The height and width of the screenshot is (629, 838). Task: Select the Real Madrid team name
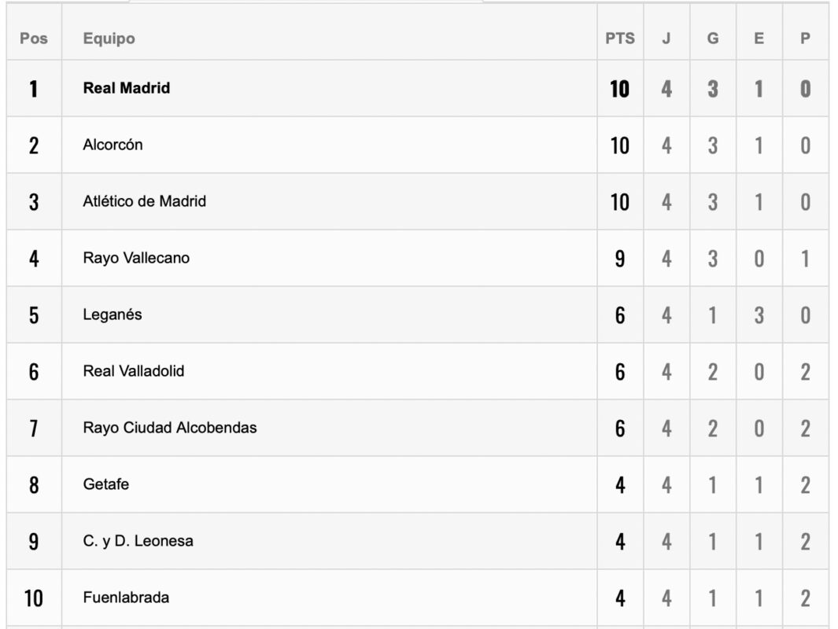point(126,88)
